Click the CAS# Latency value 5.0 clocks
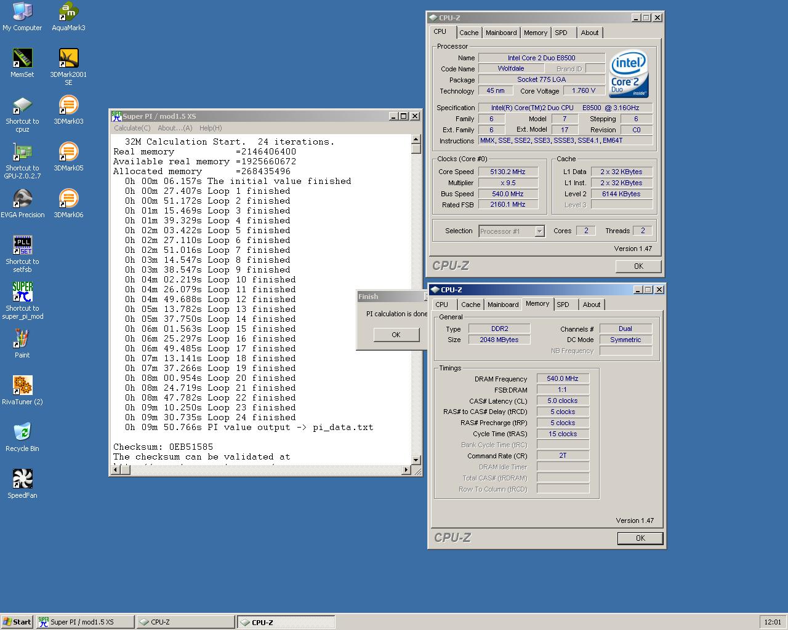788x630 pixels. 563,401
